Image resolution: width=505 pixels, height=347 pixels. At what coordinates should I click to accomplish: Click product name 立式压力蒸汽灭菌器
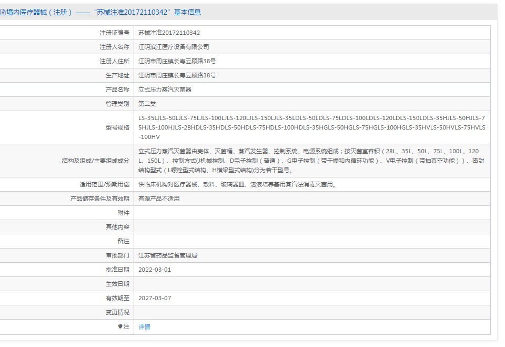pos(165,90)
